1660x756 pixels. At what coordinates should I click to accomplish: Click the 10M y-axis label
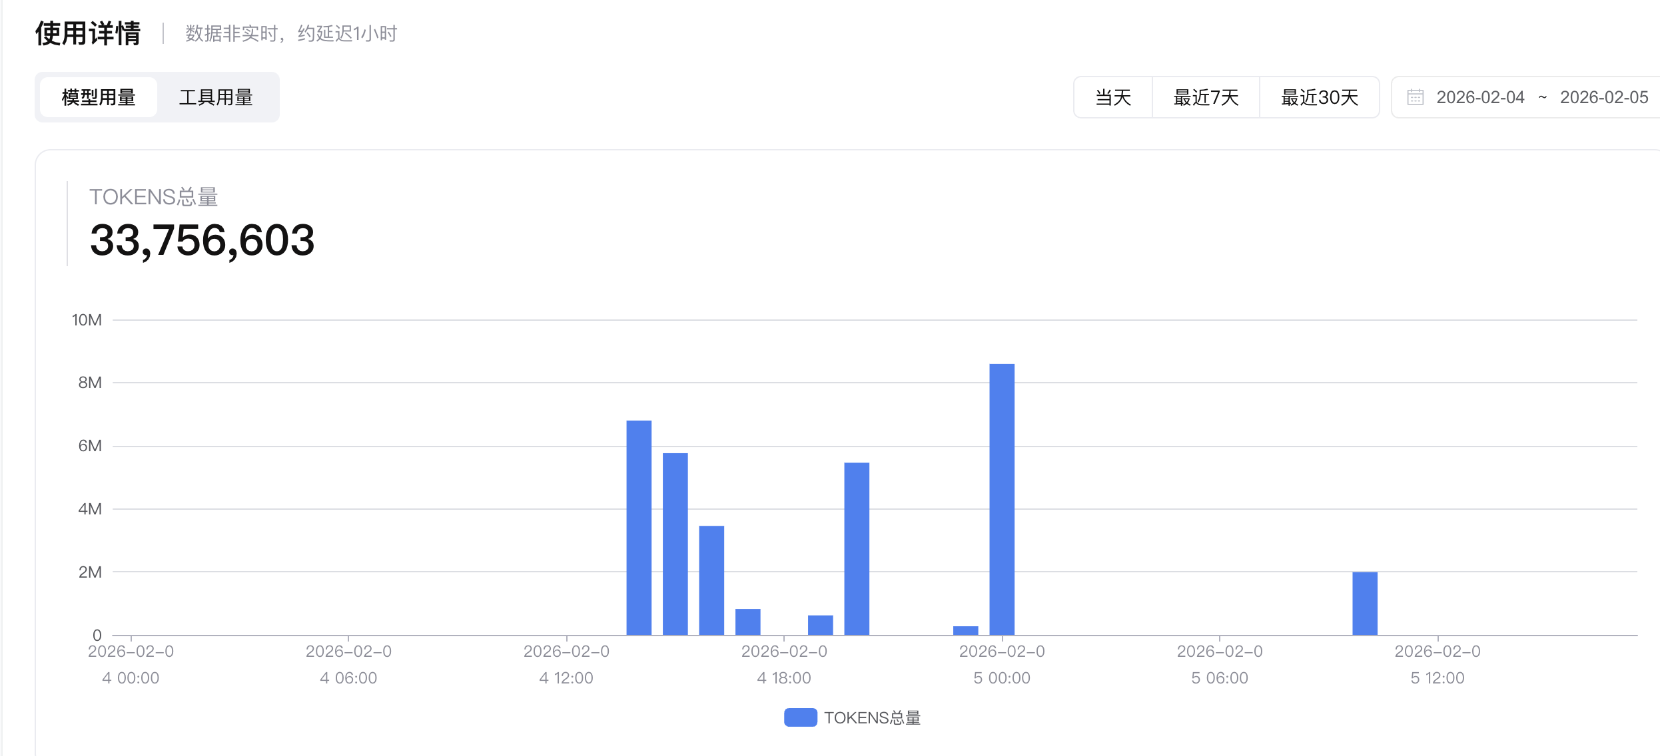(89, 319)
